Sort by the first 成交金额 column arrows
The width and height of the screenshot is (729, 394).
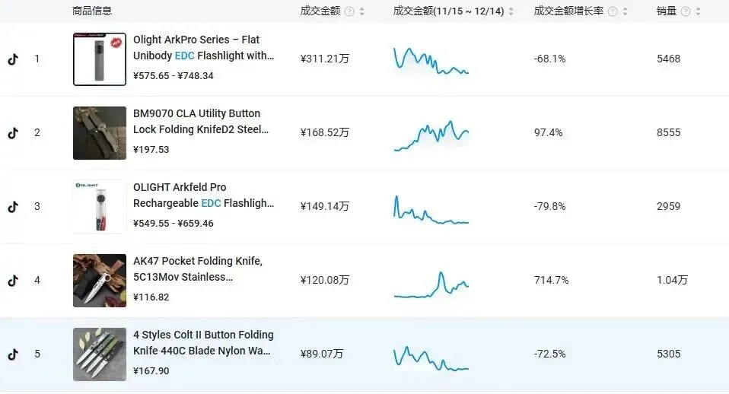[x=361, y=11]
